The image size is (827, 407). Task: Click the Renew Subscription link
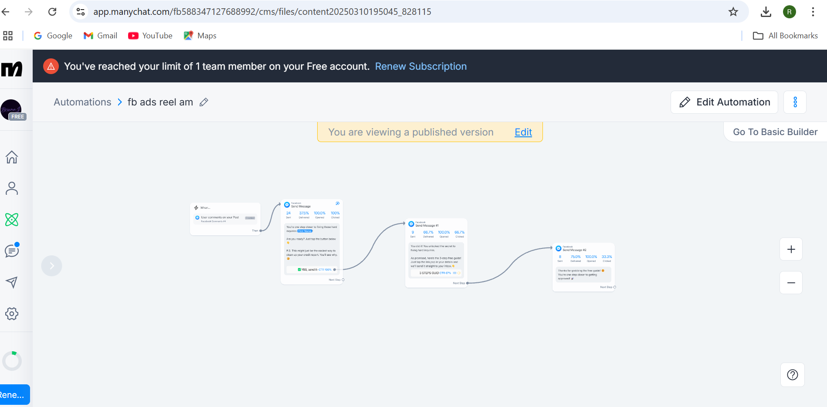pos(420,66)
